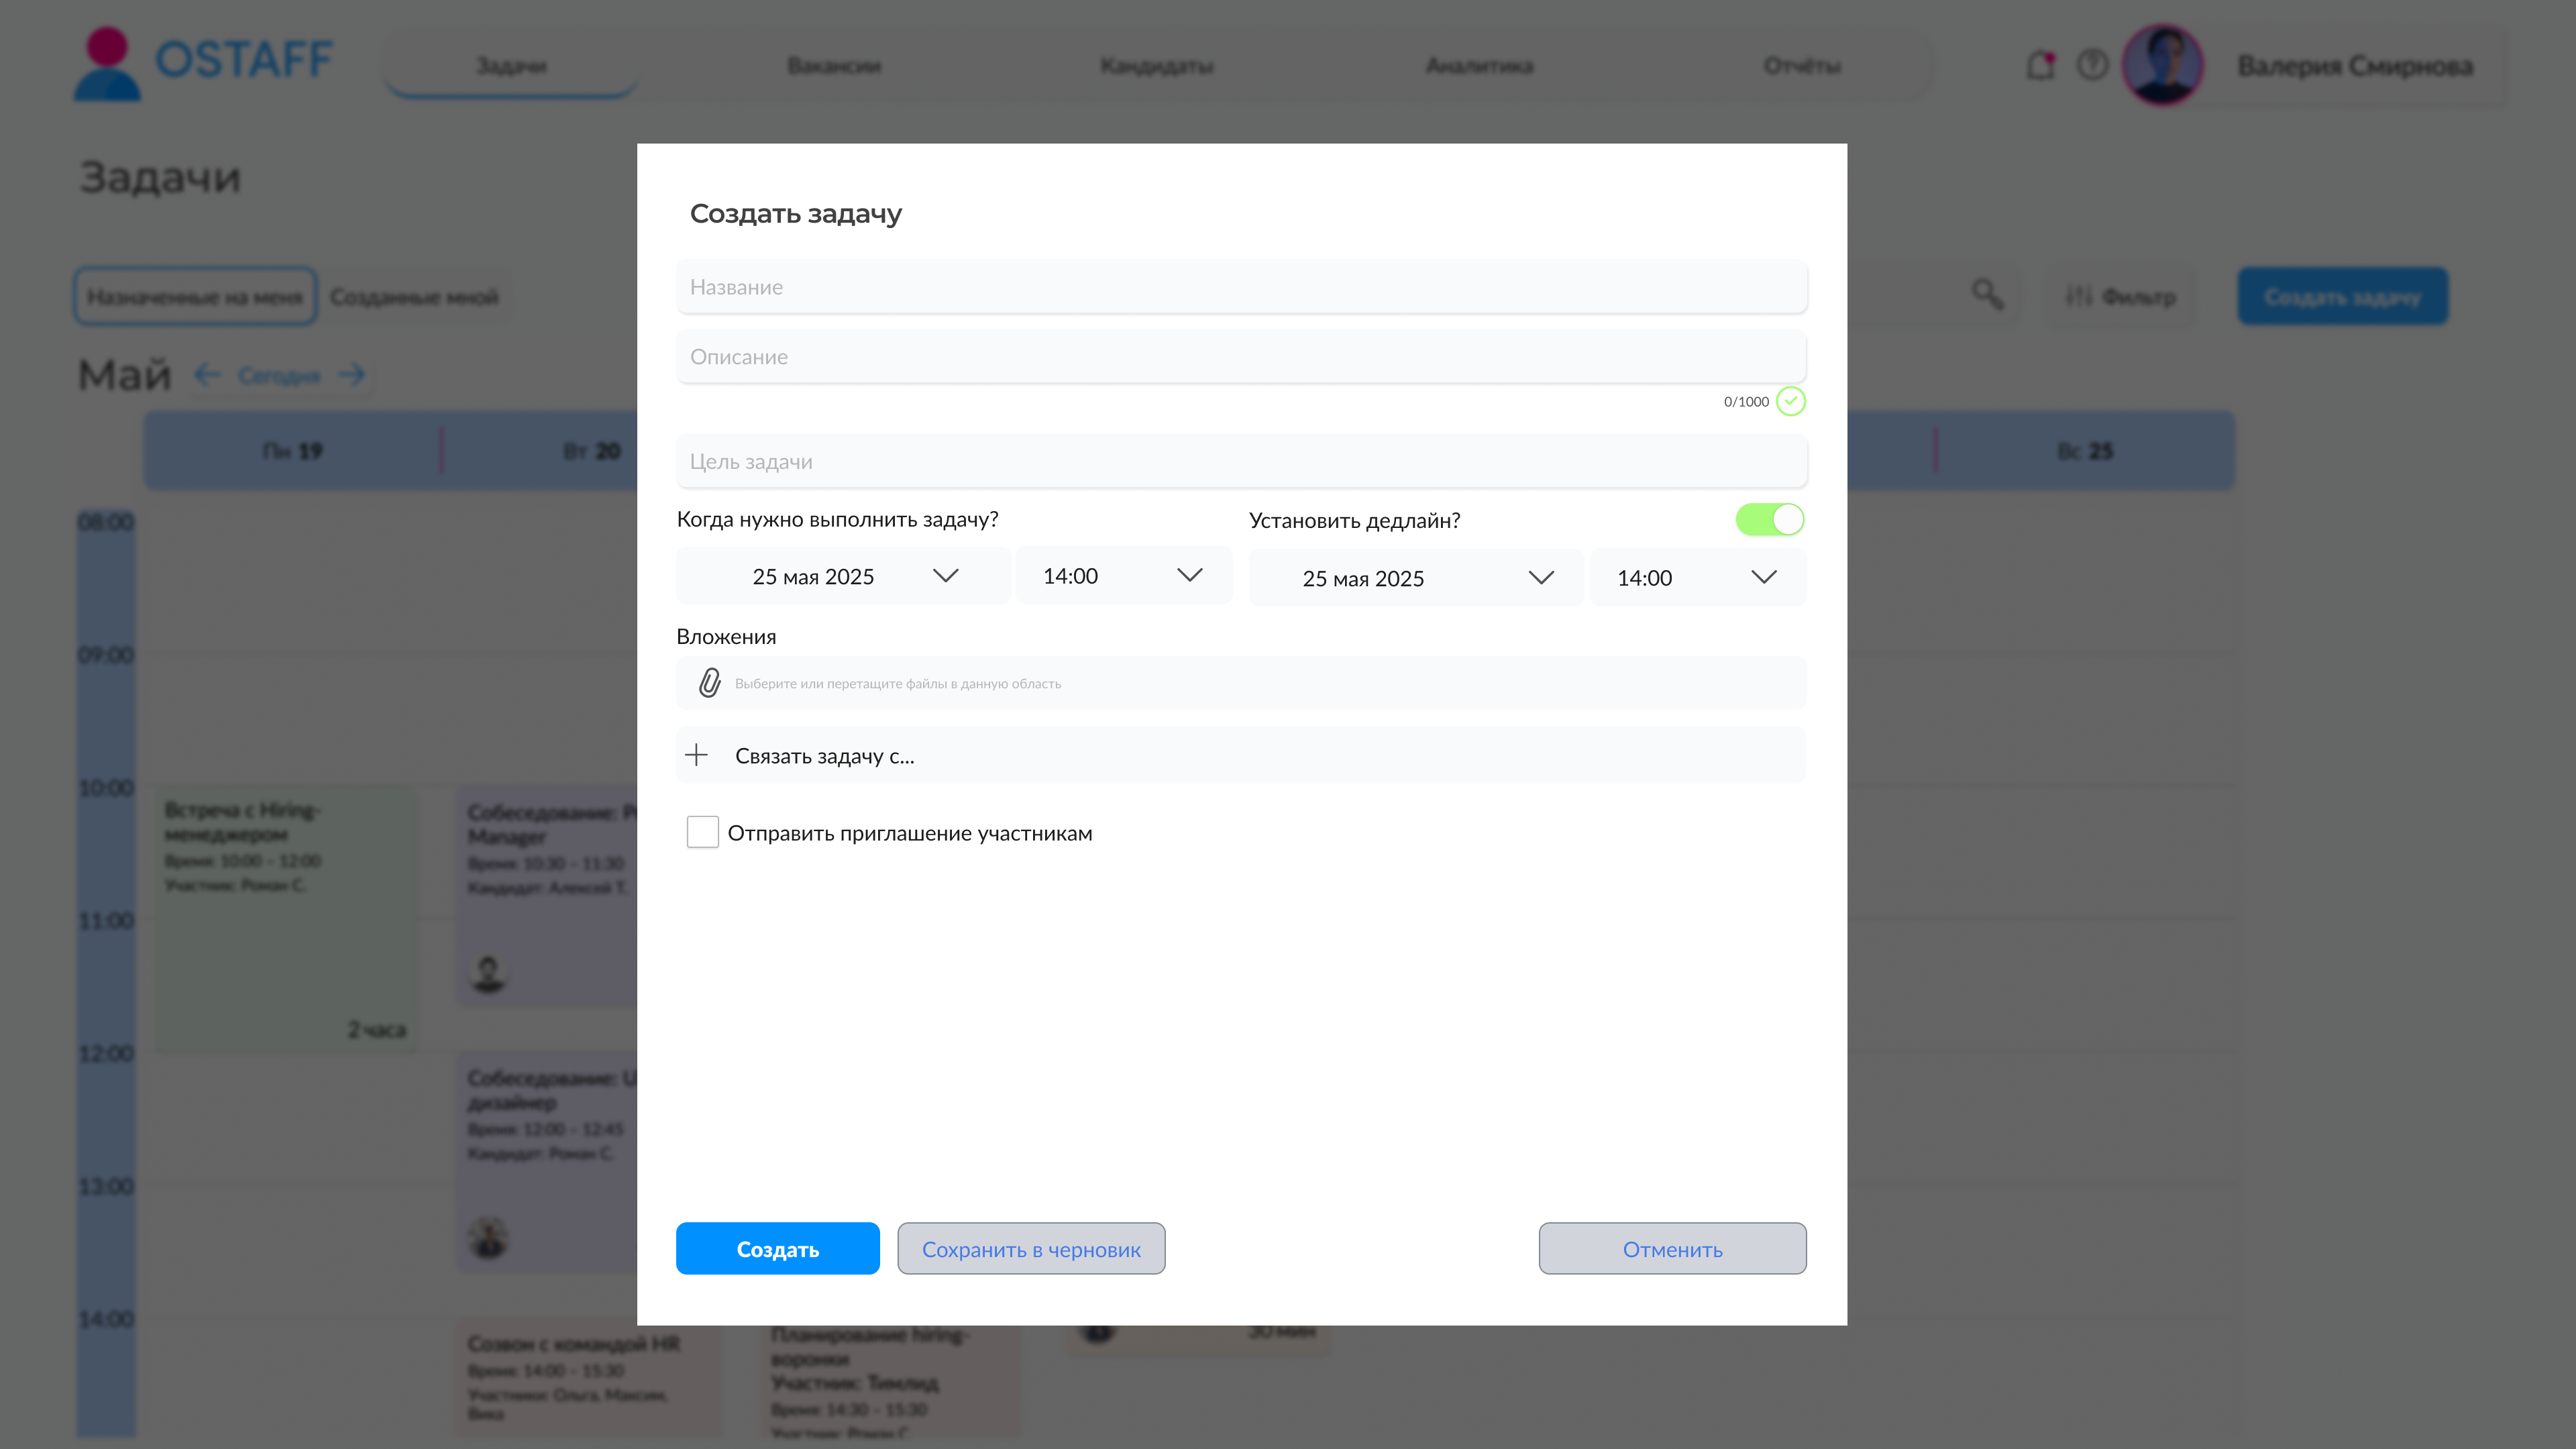
Task: Click the file drop area for attachments
Action: point(1241,683)
